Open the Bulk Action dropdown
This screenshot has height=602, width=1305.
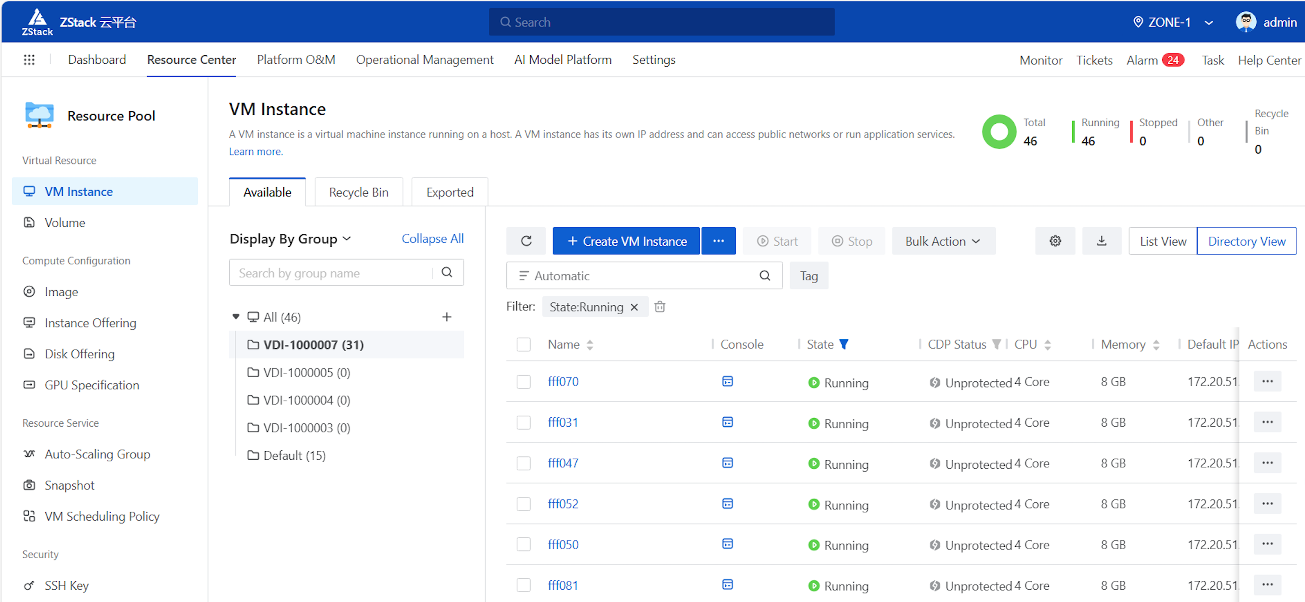(x=943, y=241)
